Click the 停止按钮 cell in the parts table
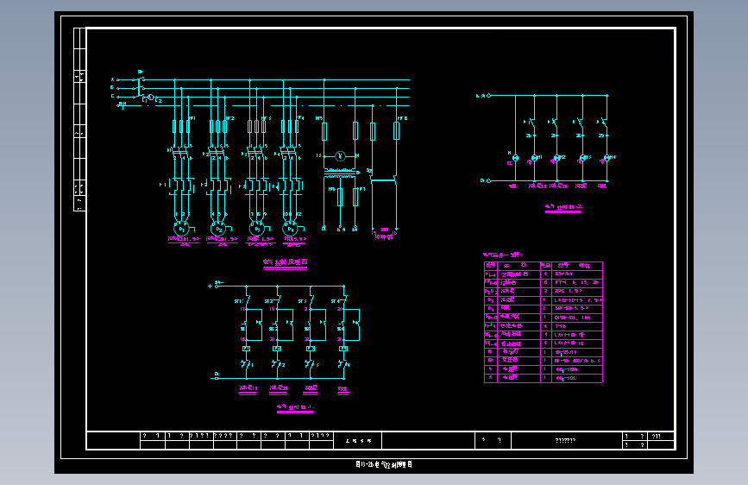Screen dimensions: 748x485 [519, 343]
